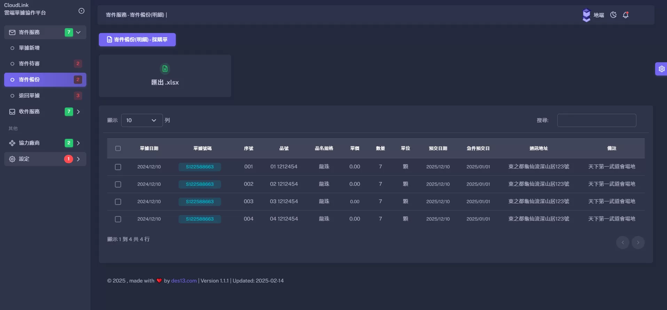This screenshot has width=667, height=310.
Task: Click the notification bell icon
Action: pos(626,15)
